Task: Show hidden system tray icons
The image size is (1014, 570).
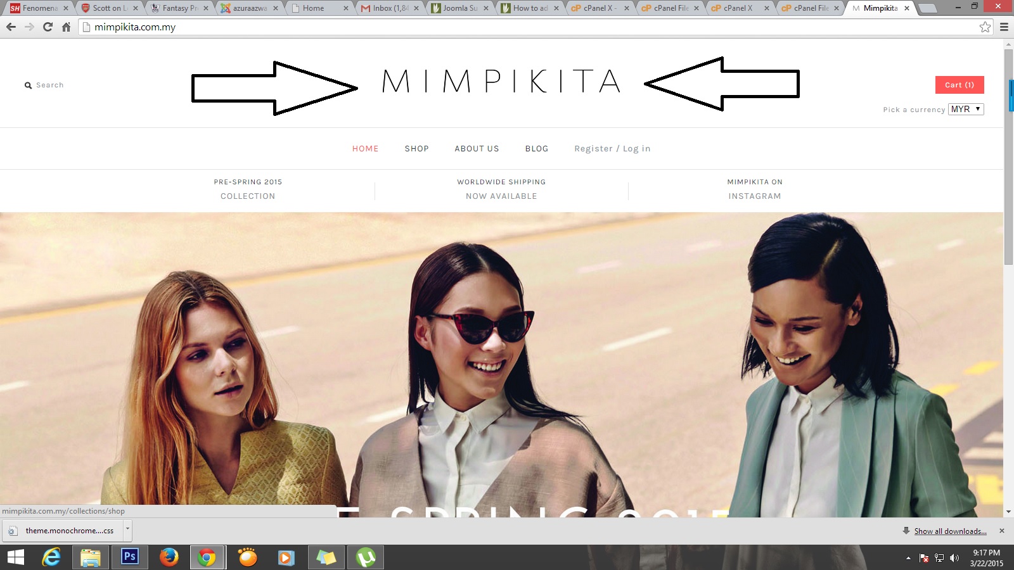Action: point(908,558)
